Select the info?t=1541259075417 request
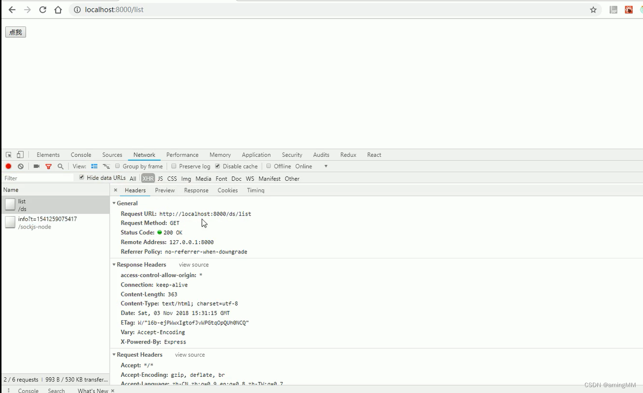The image size is (643, 393). [55, 223]
